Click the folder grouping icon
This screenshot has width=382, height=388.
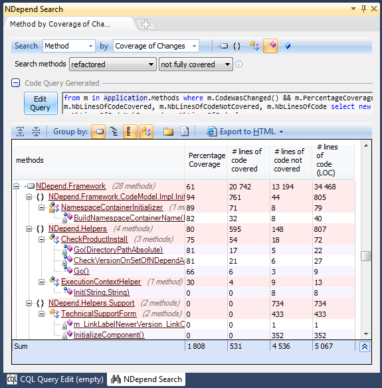(x=168, y=132)
